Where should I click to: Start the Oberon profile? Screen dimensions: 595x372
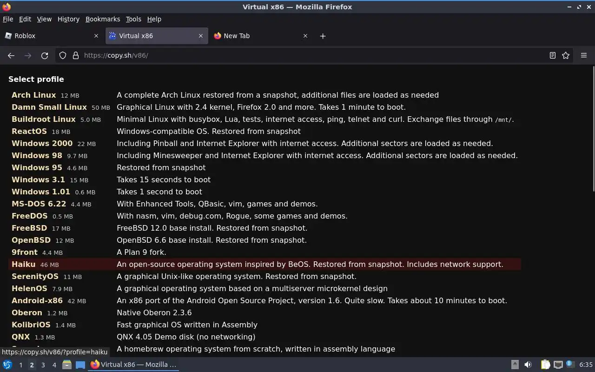click(27, 312)
